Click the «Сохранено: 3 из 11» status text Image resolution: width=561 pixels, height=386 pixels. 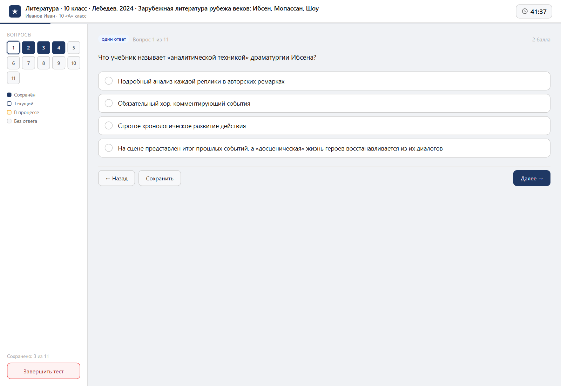(x=28, y=356)
